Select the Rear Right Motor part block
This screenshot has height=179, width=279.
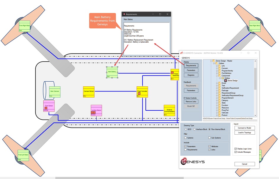[255, 26]
